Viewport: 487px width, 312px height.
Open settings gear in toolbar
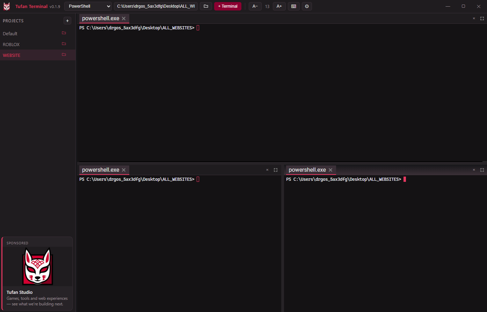(x=307, y=6)
